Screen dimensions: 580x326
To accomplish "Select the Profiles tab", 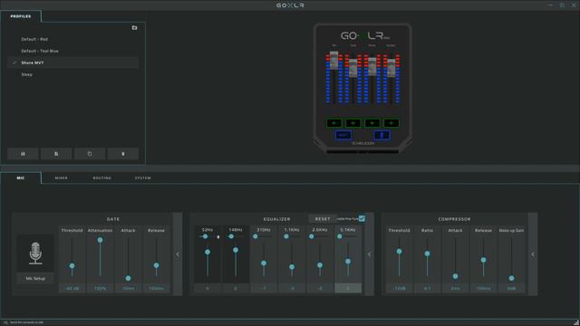I will point(21,16).
